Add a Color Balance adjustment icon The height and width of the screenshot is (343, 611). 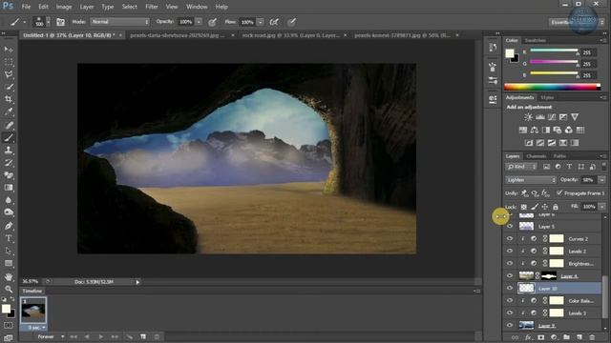point(535,130)
